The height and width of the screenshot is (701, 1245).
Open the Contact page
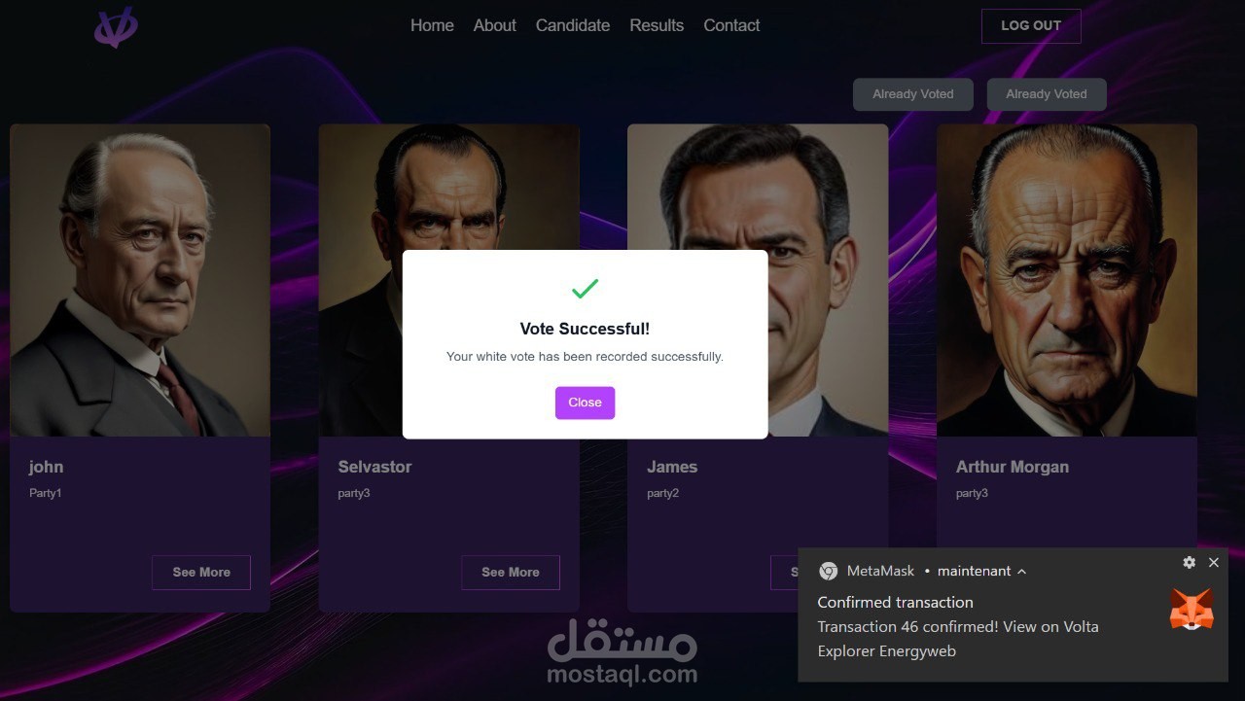pyautogui.click(x=731, y=25)
